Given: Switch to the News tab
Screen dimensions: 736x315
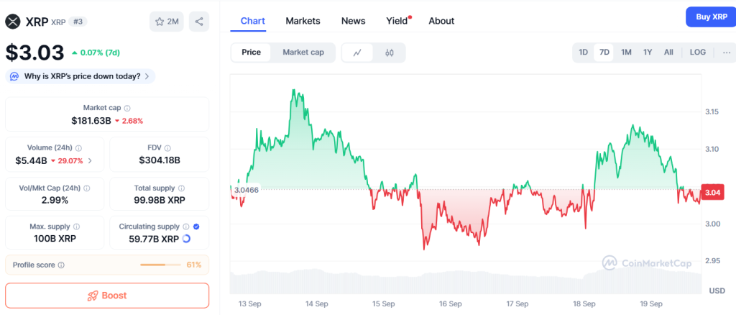Looking at the screenshot, I should (x=353, y=21).
